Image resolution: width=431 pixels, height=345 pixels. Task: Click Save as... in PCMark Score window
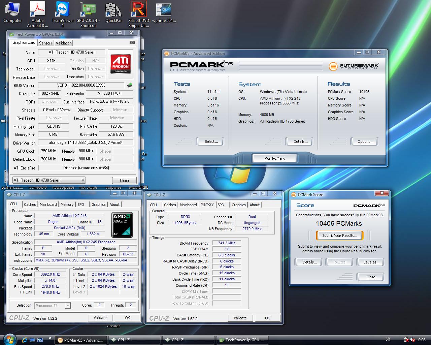pyautogui.click(x=371, y=262)
